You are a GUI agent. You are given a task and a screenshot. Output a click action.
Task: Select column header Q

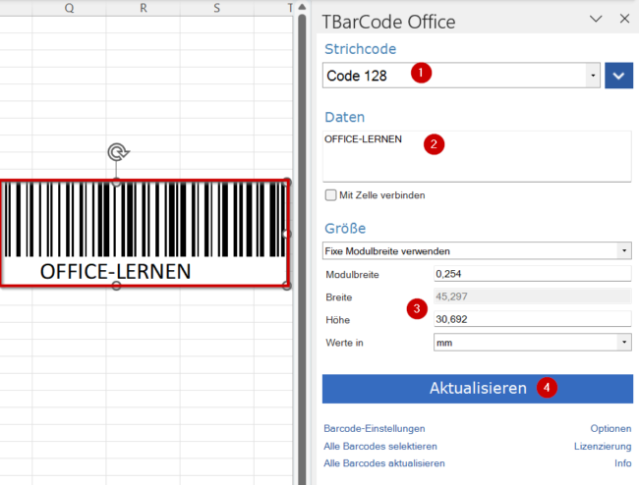69,8
